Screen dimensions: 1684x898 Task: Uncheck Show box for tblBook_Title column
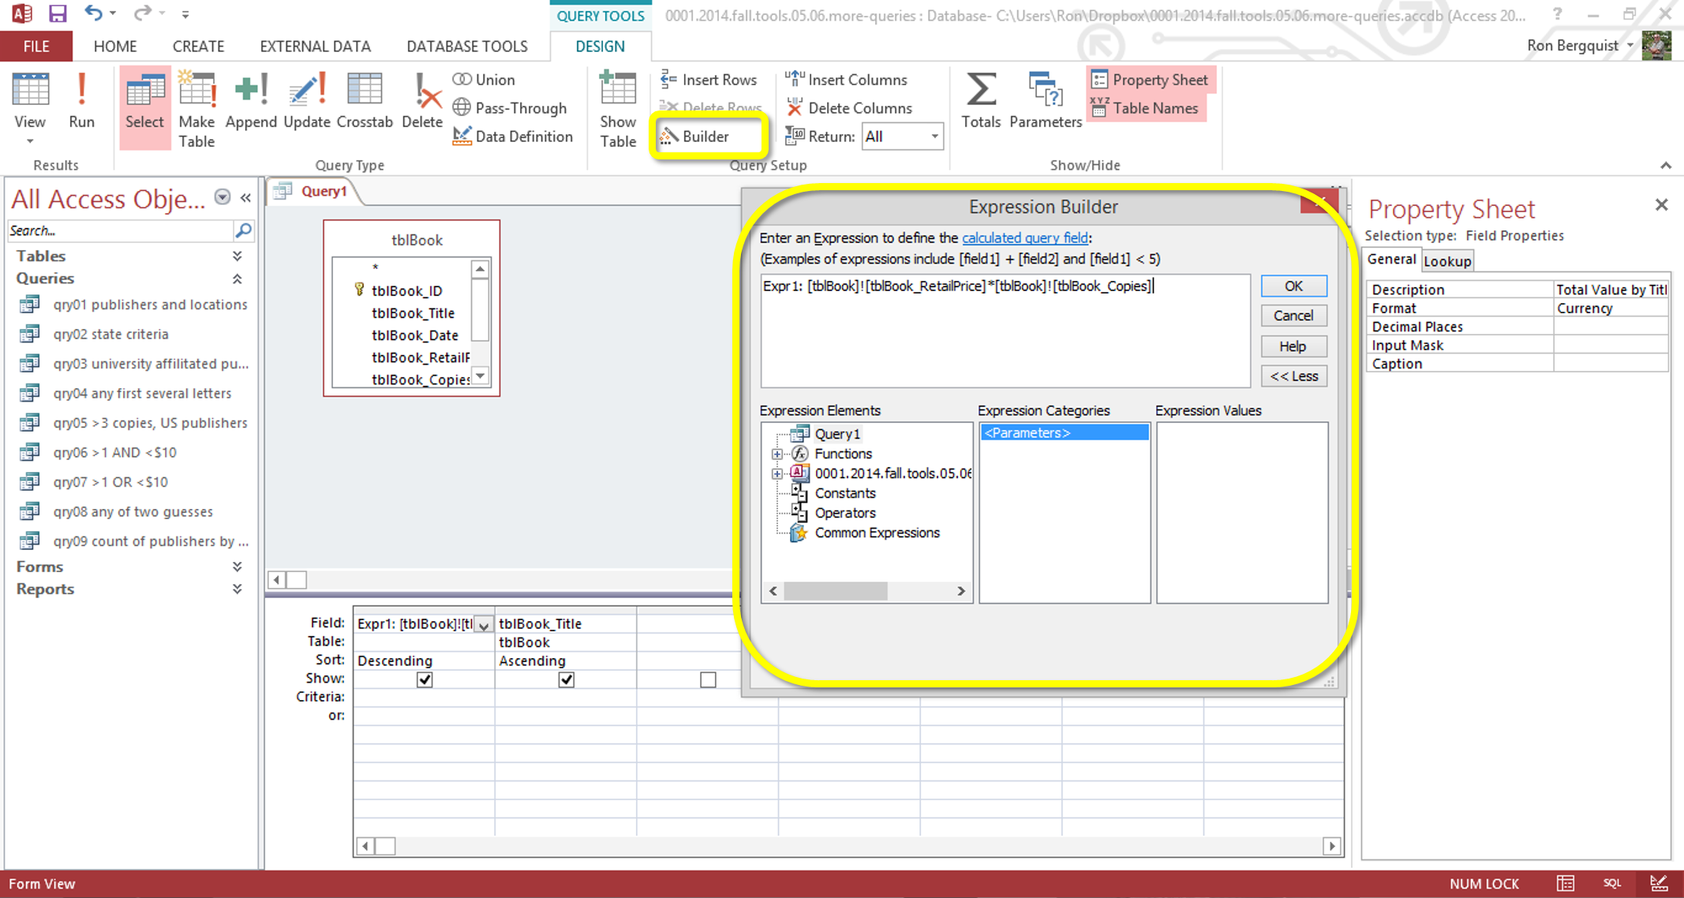[566, 679]
